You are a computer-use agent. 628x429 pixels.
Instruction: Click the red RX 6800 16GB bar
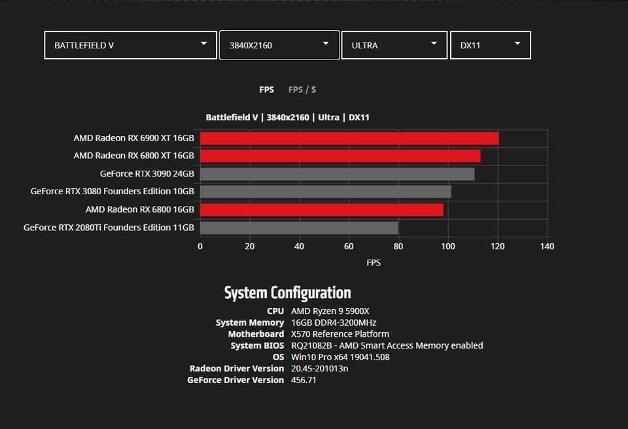pos(322,210)
